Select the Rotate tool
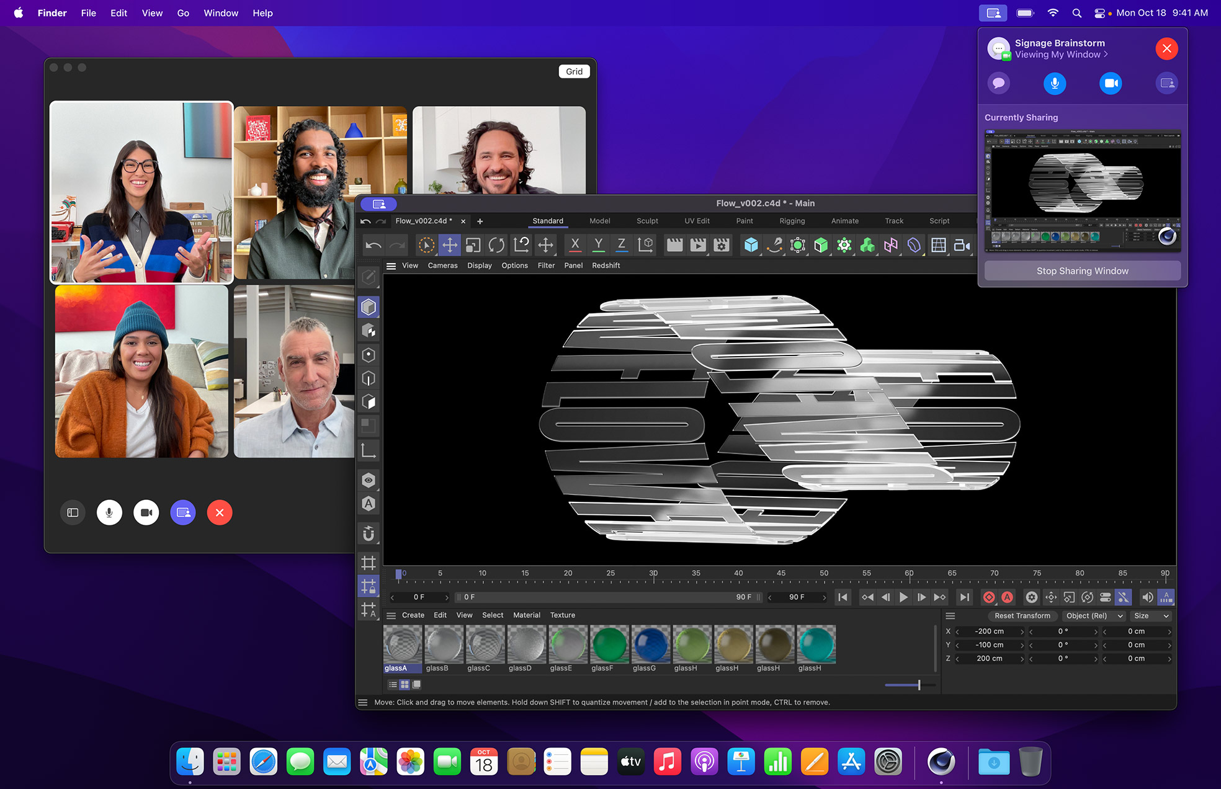Screen dimensions: 1221x789 tap(496, 245)
